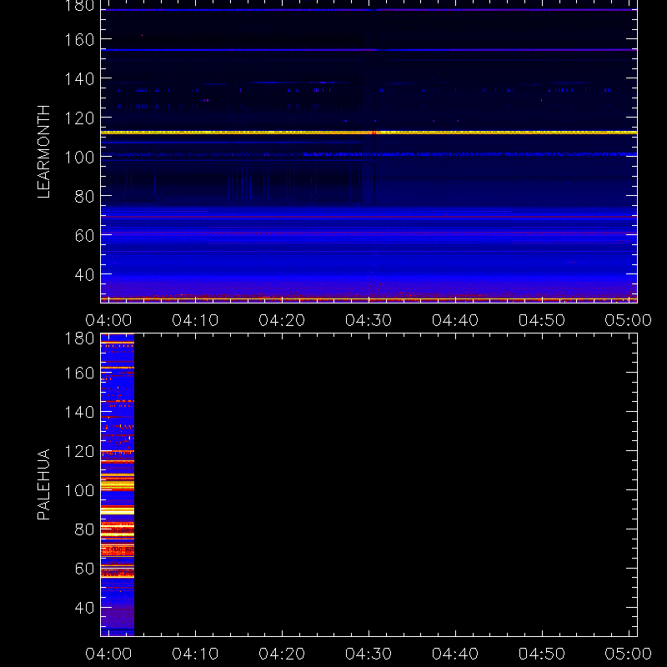
Task: Click the 04:40 time label under the Palehua plot
Action: pos(455,654)
